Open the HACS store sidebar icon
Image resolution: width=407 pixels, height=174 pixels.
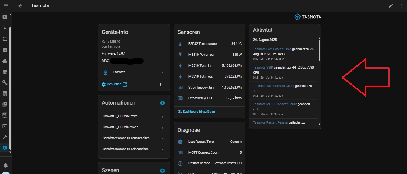5,93
